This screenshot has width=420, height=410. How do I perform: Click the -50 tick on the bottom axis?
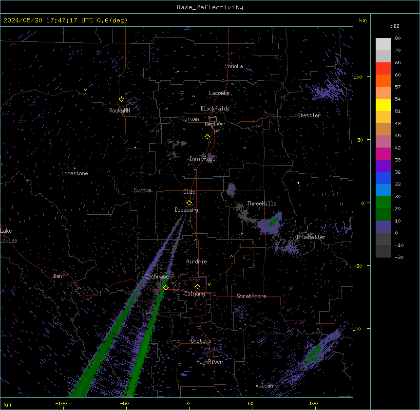pyautogui.click(x=124, y=403)
